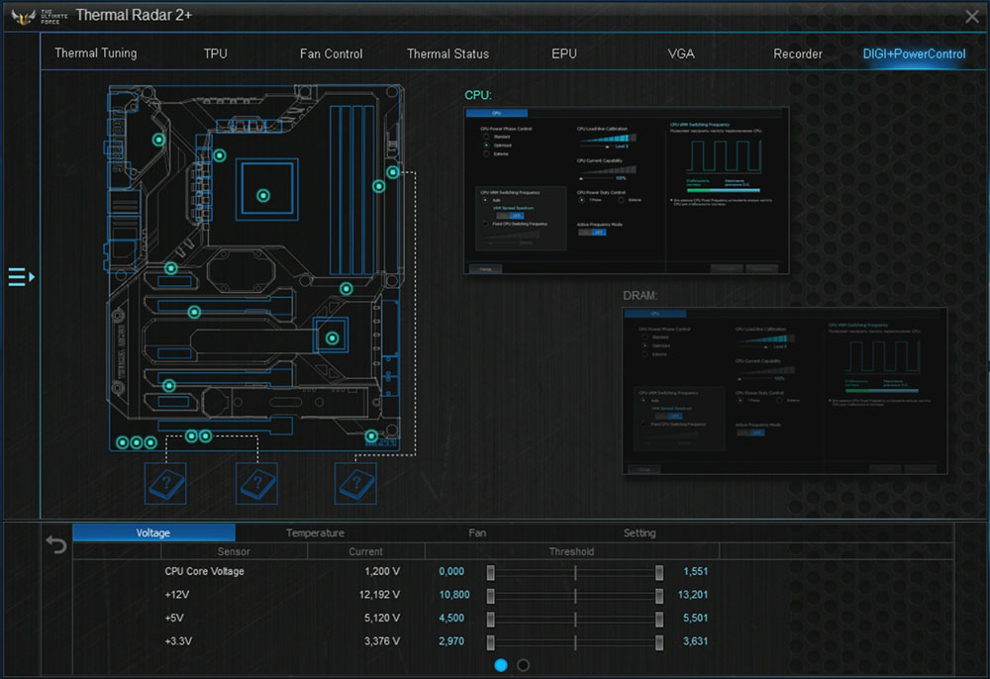Open the Fan Control tab

(x=332, y=53)
